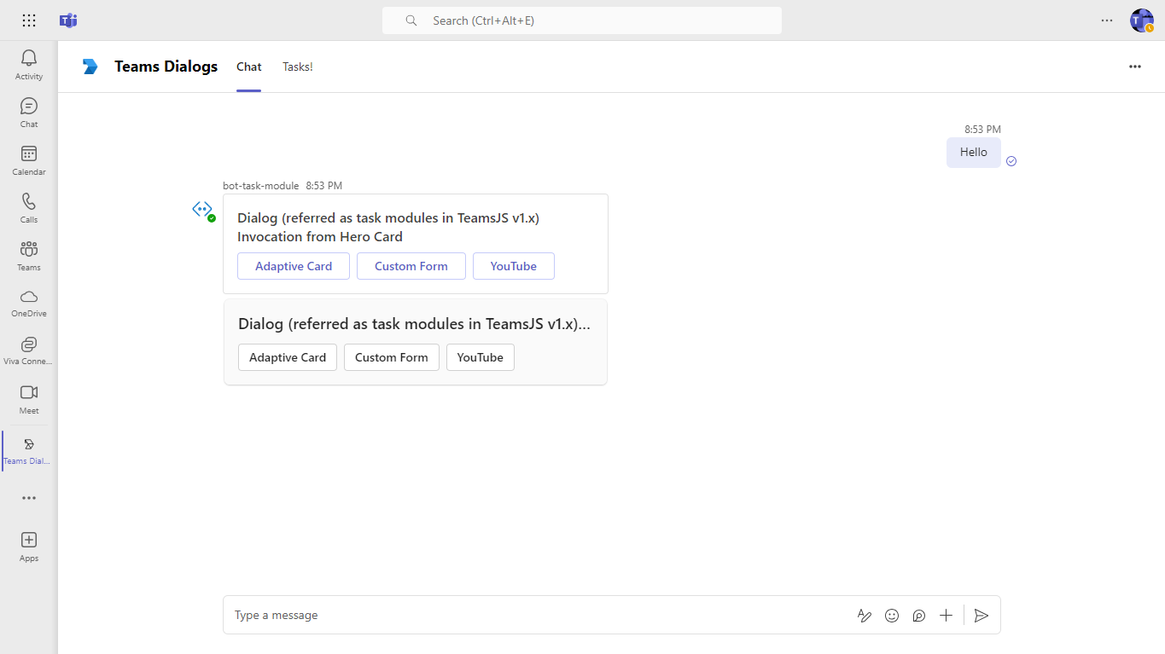1165x654 pixels.
Task: Click the bot-task-module avatar
Action: [x=202, y=209]
